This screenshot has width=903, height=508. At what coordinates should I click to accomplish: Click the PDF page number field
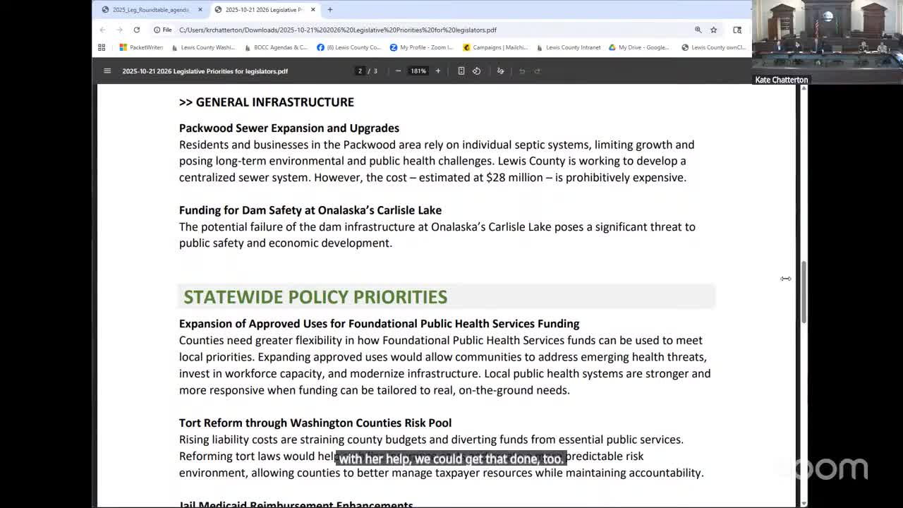[360, 71]
